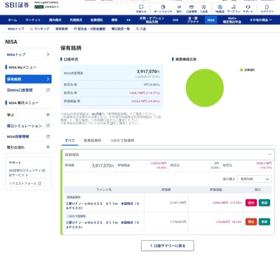Click 売却 for the 成長投資枠 fund
Screen dimensions: 280x262
(264, 203)
